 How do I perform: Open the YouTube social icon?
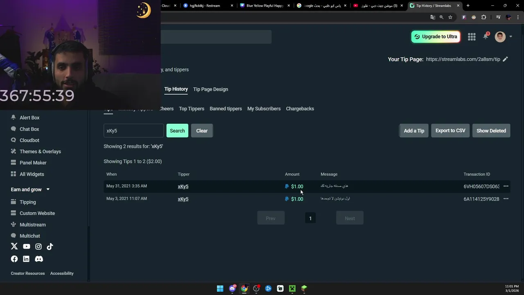click(27, 247)
